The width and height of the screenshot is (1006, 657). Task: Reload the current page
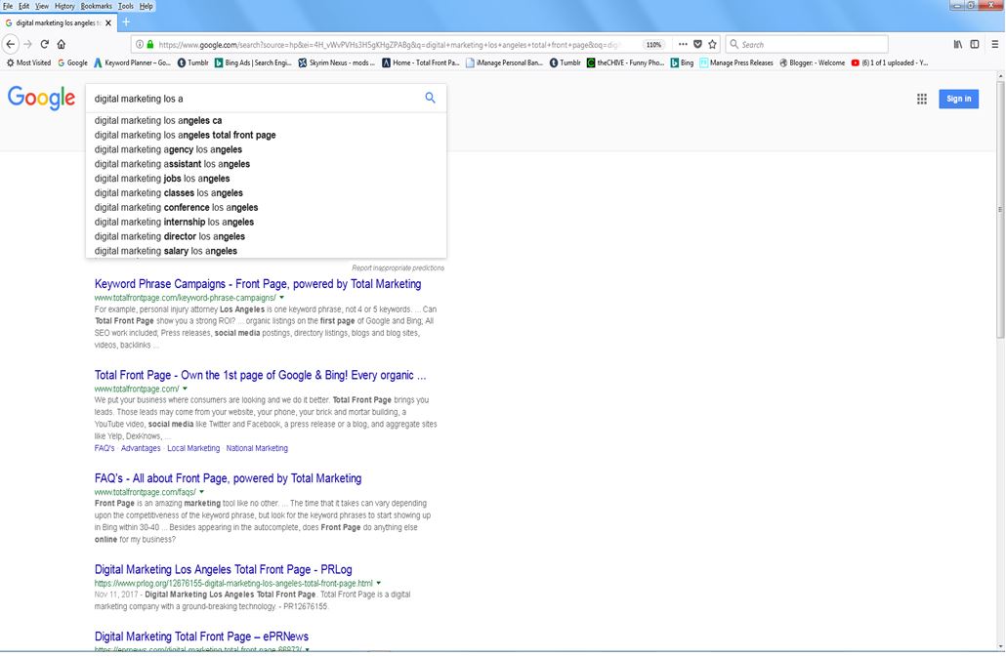click(x=44, y=44)
